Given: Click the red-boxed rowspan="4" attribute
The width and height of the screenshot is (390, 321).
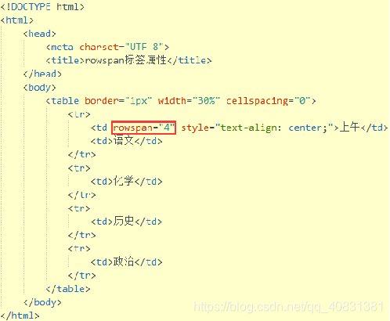Looking at the screenshot, I should (144, 128).
